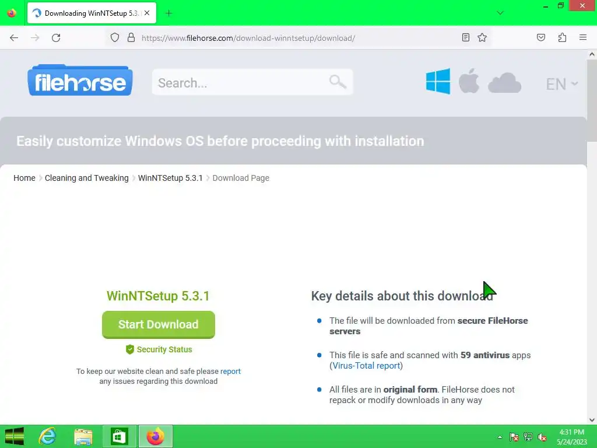Select the Apple Mac platform icon
Screen dimensions: 597x448
[469, 81]
